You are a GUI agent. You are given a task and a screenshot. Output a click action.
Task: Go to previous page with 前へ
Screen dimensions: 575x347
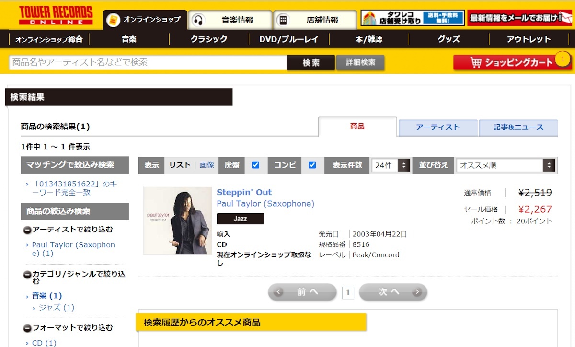302,292
